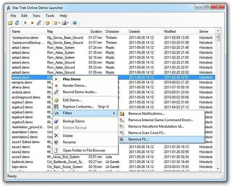Choose Play Demo in context menu
232x187 pixels.
click(x=85, y=79)
